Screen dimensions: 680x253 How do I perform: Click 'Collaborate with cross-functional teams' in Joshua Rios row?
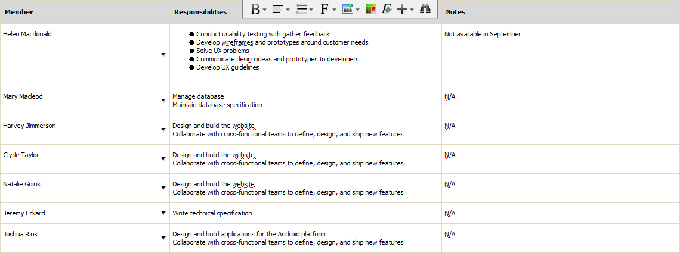coord(288,242)
